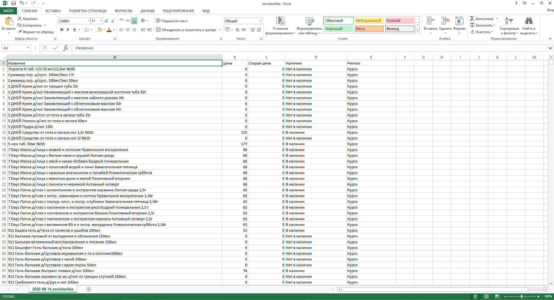Viewport: 554px width, 300px height.
Task: Open Name Box A1 dropdown
Action: 28,48
